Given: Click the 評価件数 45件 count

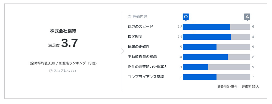Looking at the screenshot, I should point(227,87).
